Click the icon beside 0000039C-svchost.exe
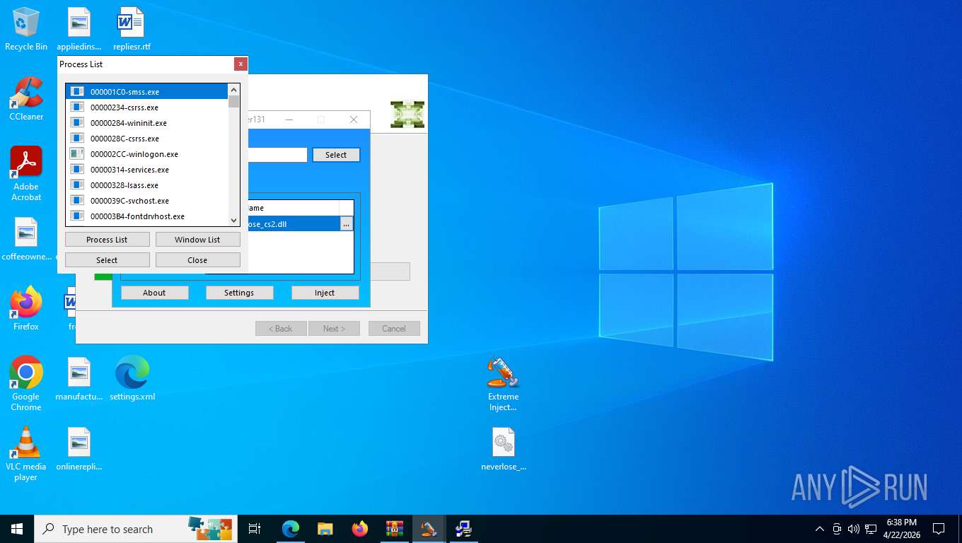 [x=77, y=201]
